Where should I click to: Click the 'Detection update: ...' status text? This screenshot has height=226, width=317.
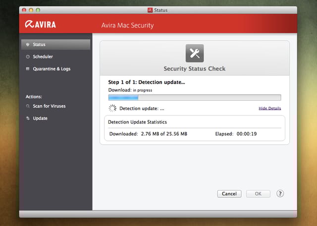tap(142, 109)
